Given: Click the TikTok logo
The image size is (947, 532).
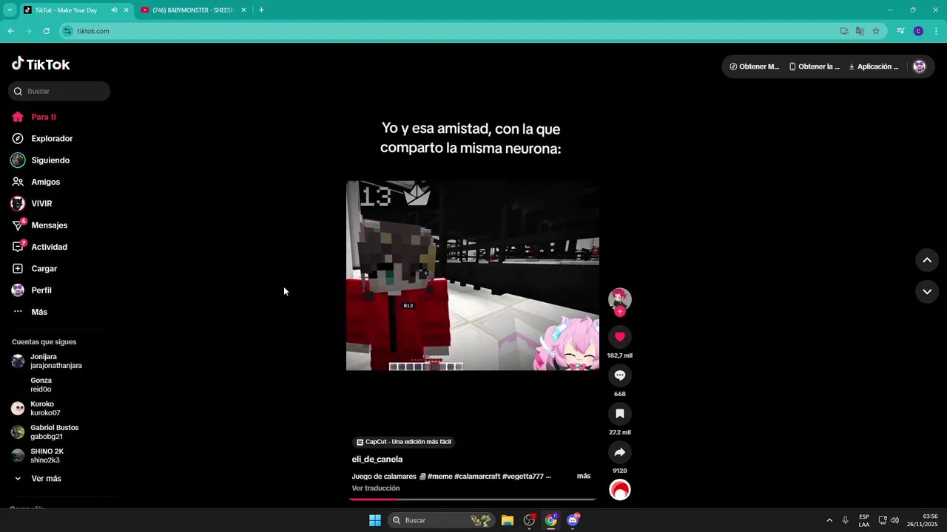Looking at the screenshot, I should coord(41,64).
